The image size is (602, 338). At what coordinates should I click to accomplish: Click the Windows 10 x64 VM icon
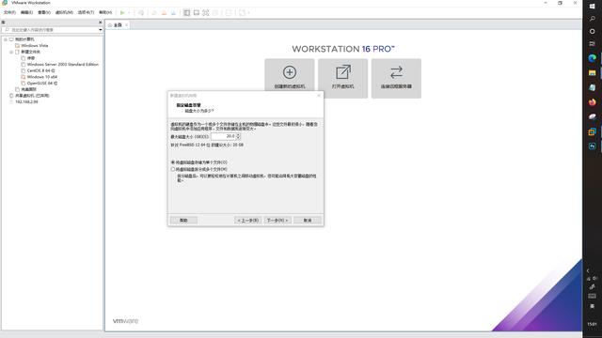[x=24, y=77]
